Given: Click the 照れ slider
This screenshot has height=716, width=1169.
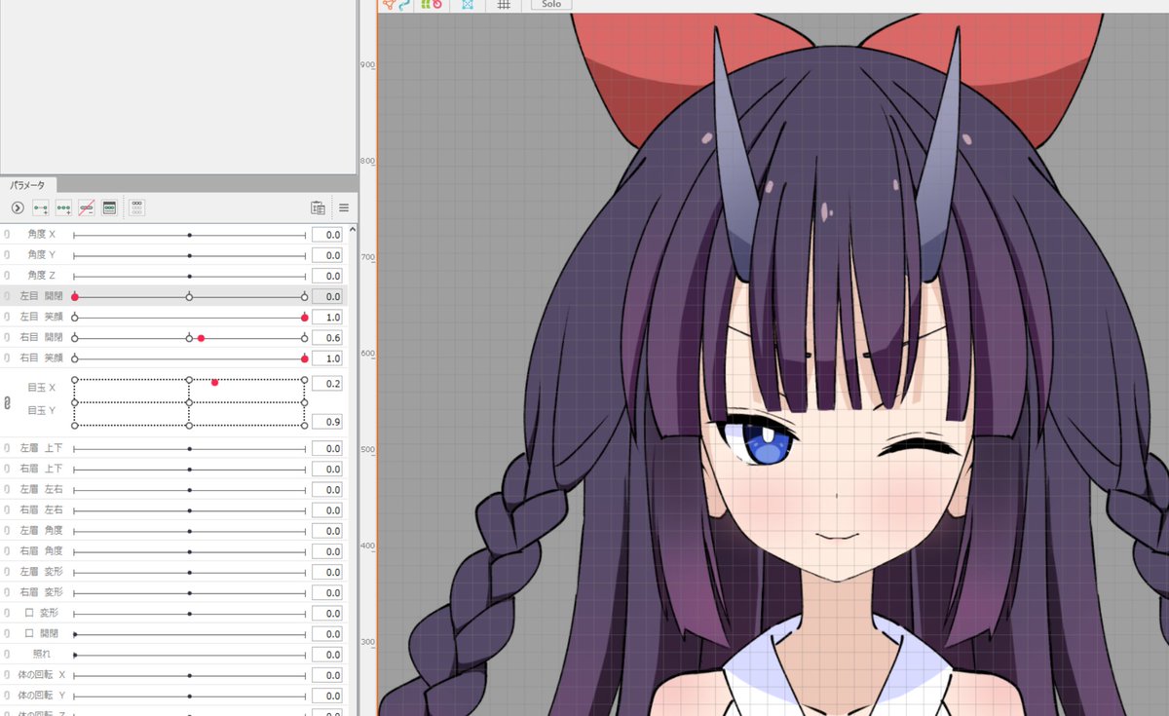Looking at the screenshot, I should [189, 655].
